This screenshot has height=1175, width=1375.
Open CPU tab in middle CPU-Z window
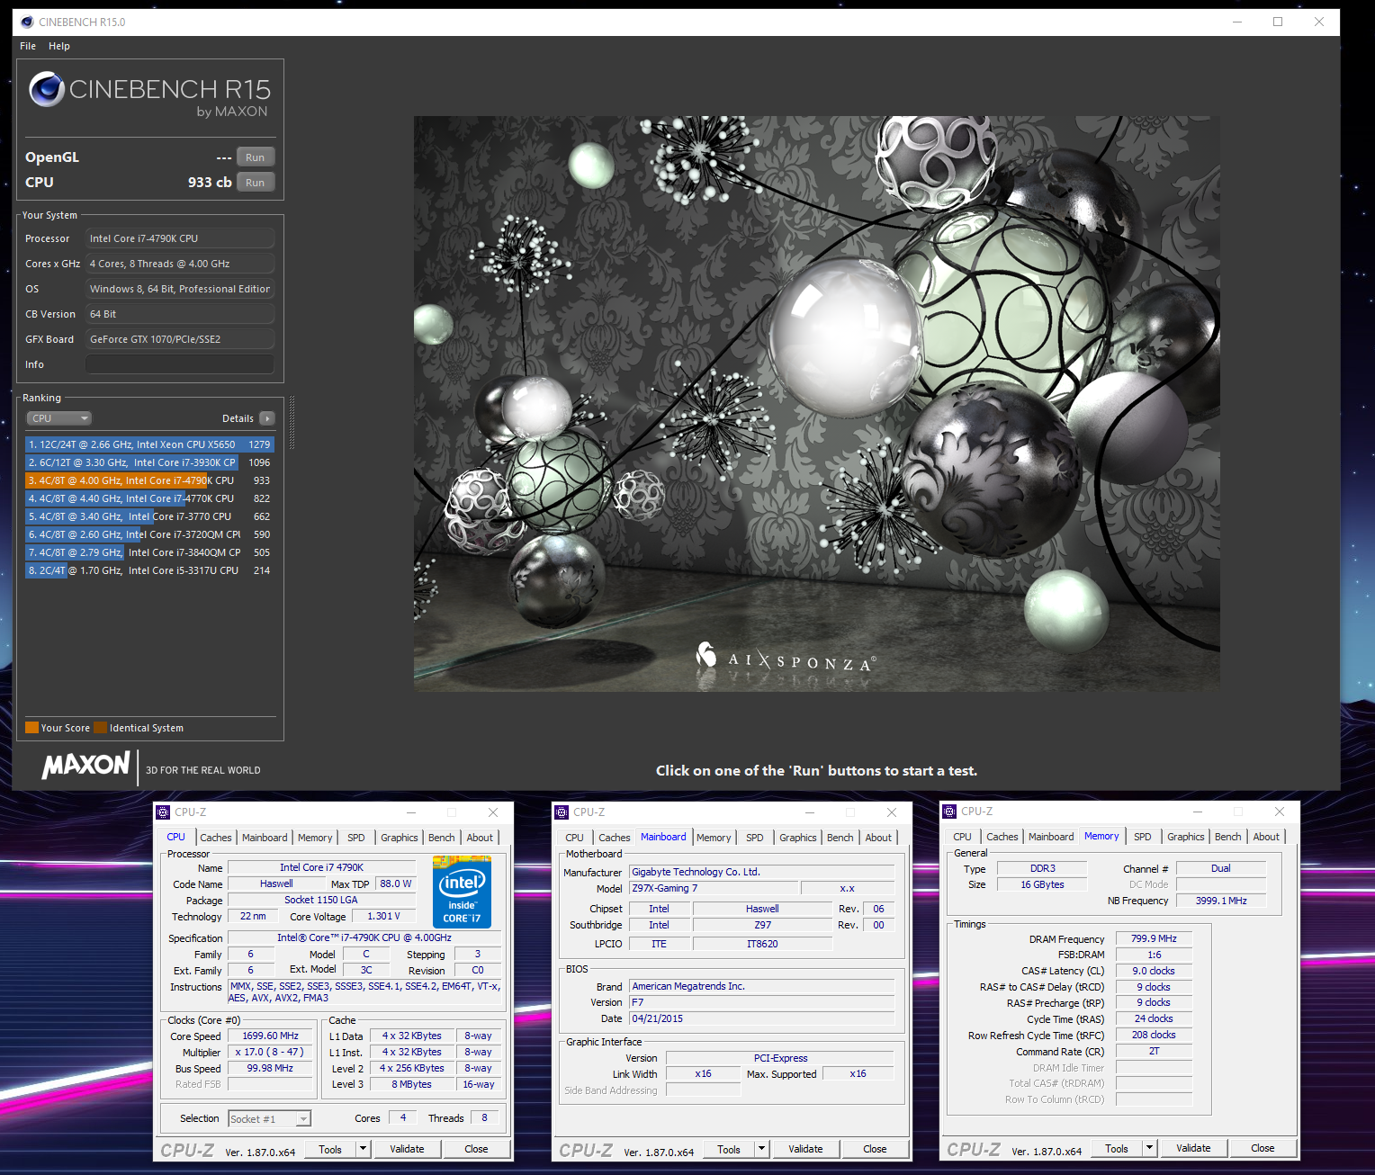(x=574, y=838)
